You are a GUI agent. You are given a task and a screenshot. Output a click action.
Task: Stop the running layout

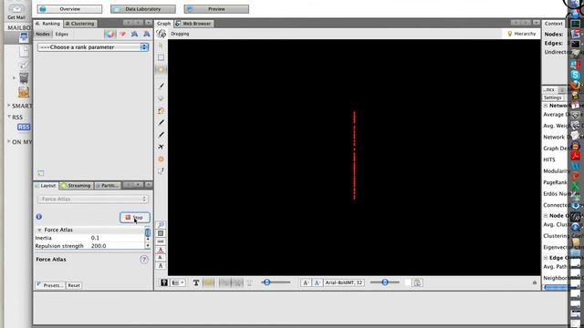coord(135,217)
